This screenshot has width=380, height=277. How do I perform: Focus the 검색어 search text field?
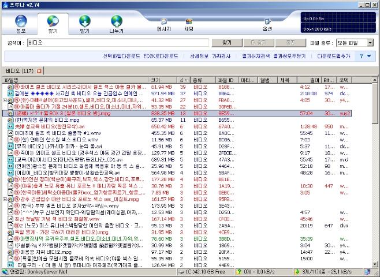pyautogui.click(x=117, y=43)
